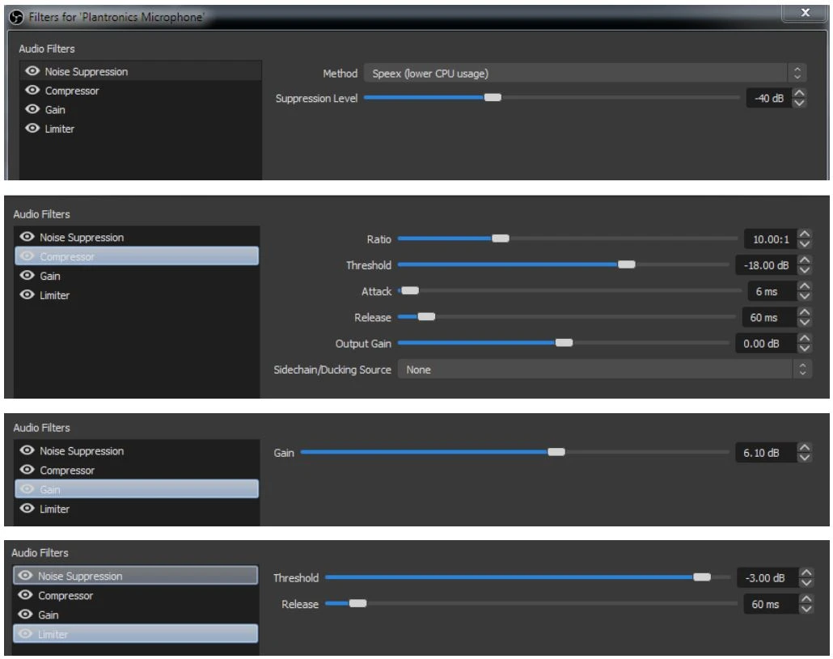Click the Suppression Level slider handle

[493, 98]
